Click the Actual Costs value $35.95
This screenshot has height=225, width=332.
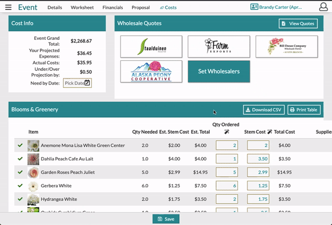(x=84, y=62)
